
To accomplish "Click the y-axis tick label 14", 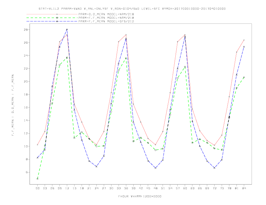I will tap(26, 121).
